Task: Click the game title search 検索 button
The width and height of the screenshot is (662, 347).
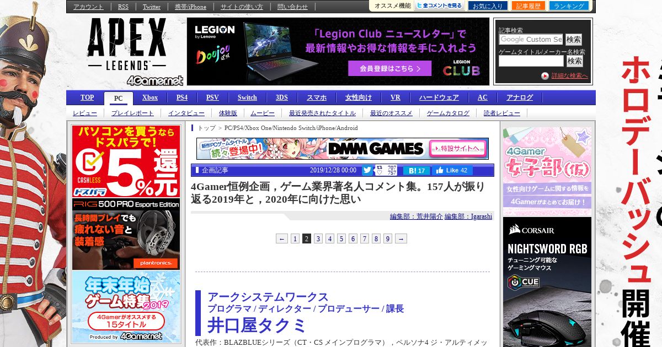Action: 575,61
